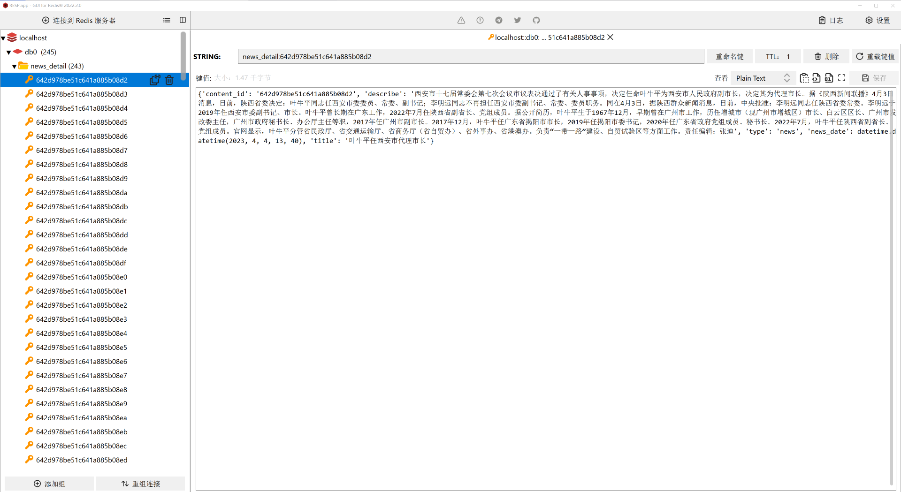Screen dimensions: 901x492
Task: Click the Telegram icon in top toolbar
Action: pyautogui.click(x=499, y=20)
